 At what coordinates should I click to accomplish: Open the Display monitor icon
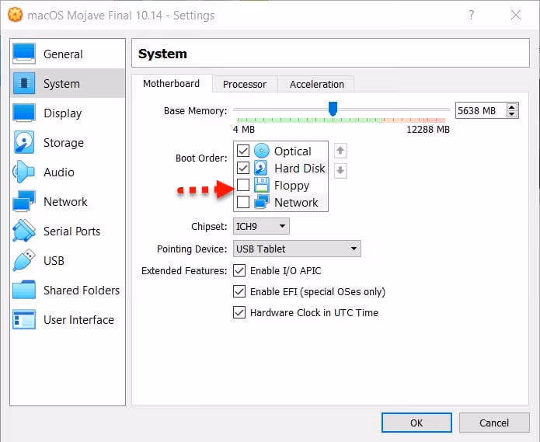[x=24, y=113]
